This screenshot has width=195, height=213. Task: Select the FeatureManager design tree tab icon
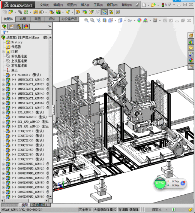pyautogui.click(x=4, y=27)
